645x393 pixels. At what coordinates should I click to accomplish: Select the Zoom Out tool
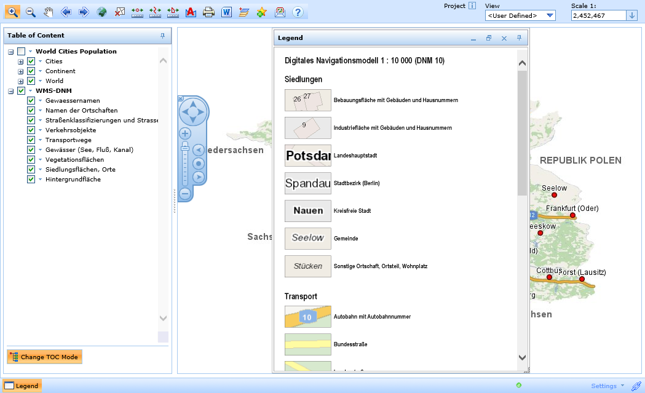coord(30,12)
